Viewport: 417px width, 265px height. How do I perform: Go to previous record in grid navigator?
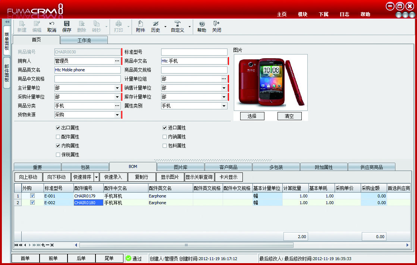25,245
